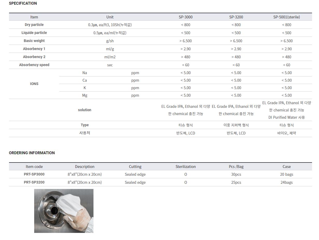The width and height of the screenshot is (319, 240).
Task: Click the PRT-SP3000 item code
Action: pyautogui.click(x=34, y=174)
